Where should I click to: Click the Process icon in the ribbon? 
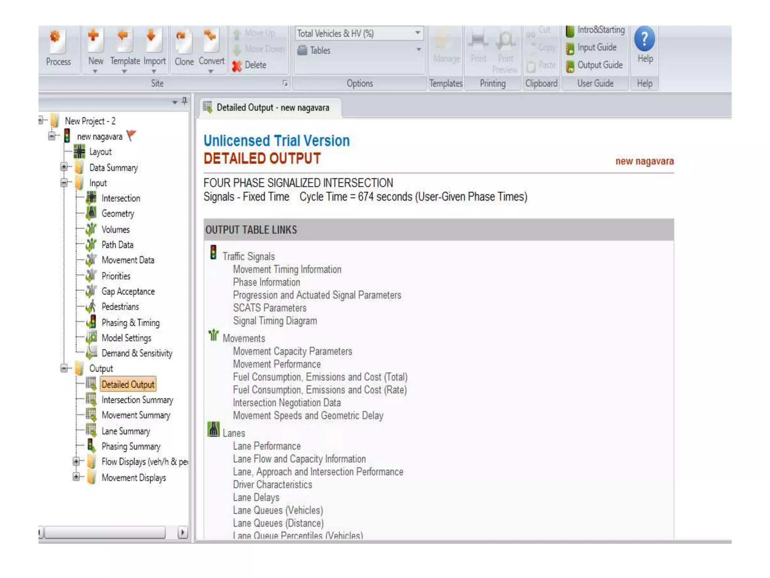pos(58,42)
